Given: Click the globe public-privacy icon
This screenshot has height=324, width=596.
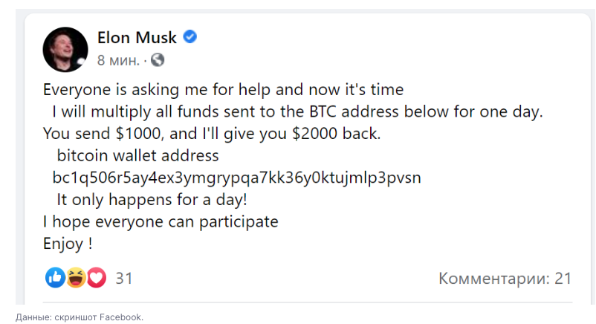Looking at the screenshot, I should coord(158,59).
